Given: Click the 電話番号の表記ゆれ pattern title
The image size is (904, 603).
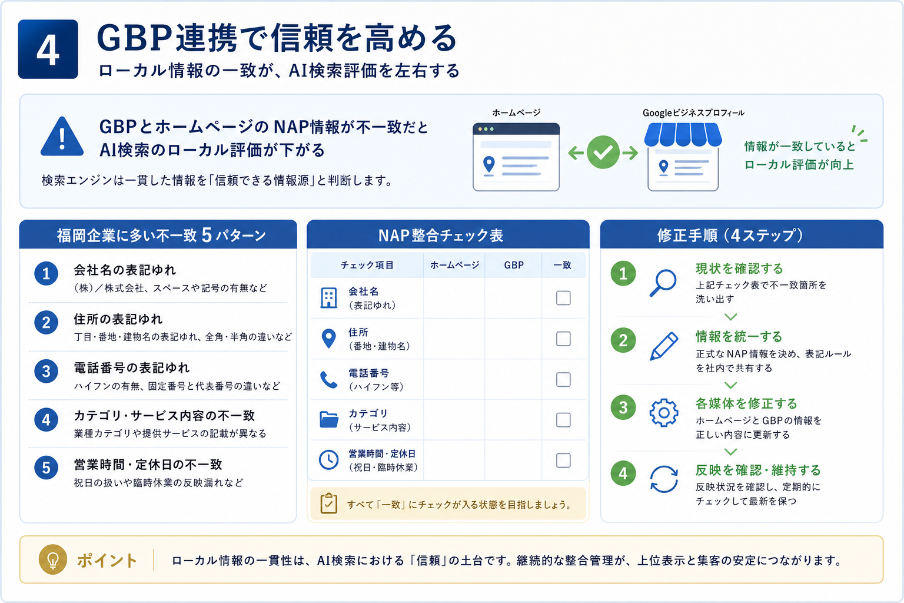Looking at the screenshot, I should tap(132, 367).
